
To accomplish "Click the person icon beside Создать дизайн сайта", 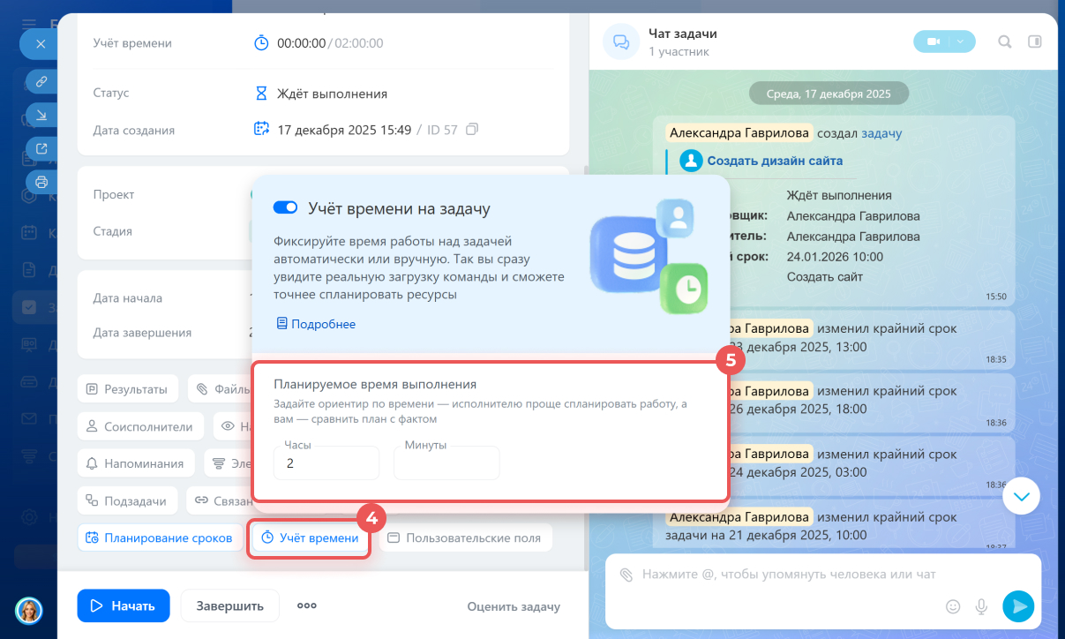I will 692,161.
